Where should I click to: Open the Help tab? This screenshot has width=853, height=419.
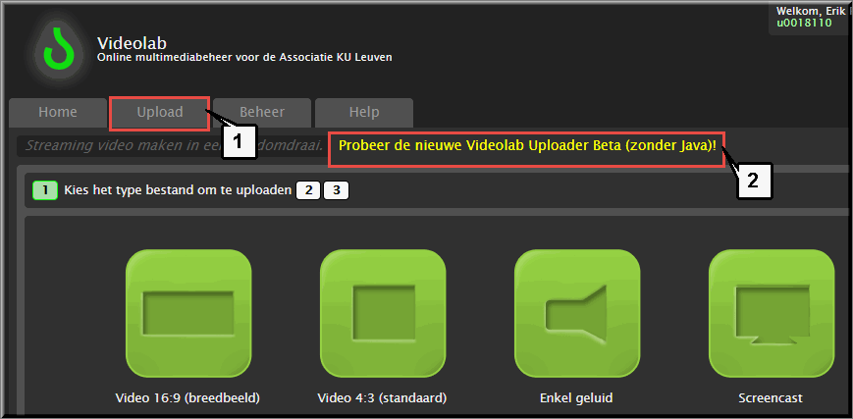coord(364,113)
